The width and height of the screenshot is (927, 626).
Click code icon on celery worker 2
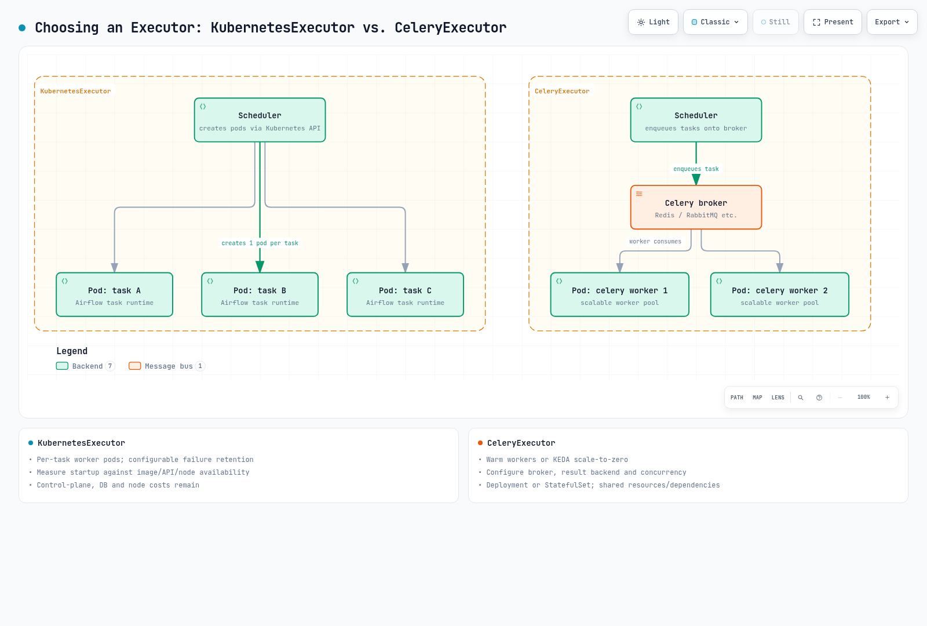point(719,281)
